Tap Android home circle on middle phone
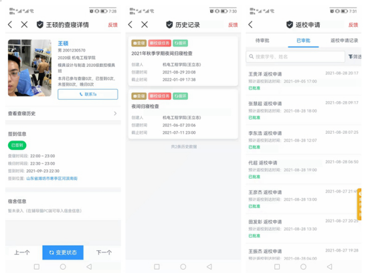368x273 pixels. click(183, 267)
